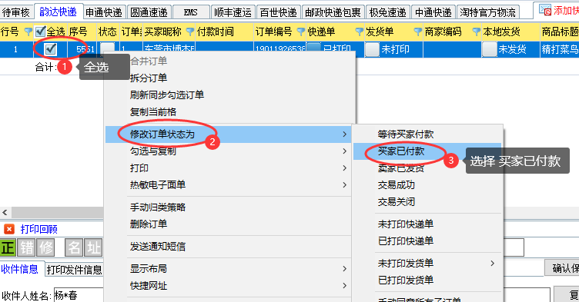Switch to 顺丰速运 tab
The width and height of the screenshot is (579, 302).
point(233,12)
